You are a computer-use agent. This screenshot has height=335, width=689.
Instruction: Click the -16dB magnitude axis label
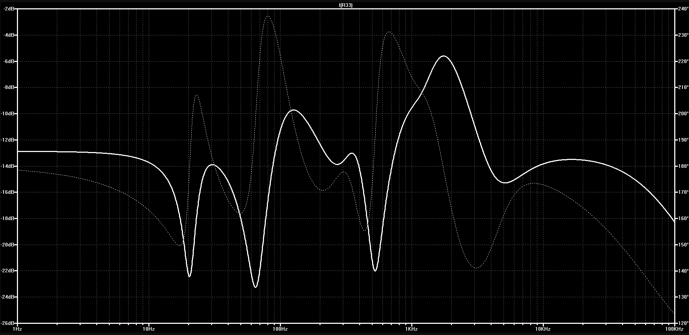coord(8,192)
